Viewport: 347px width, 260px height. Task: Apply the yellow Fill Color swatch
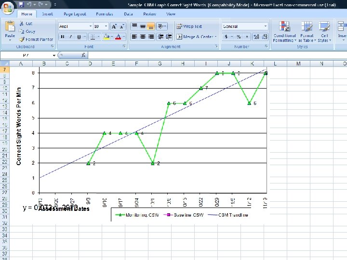[x=107, y=37]
